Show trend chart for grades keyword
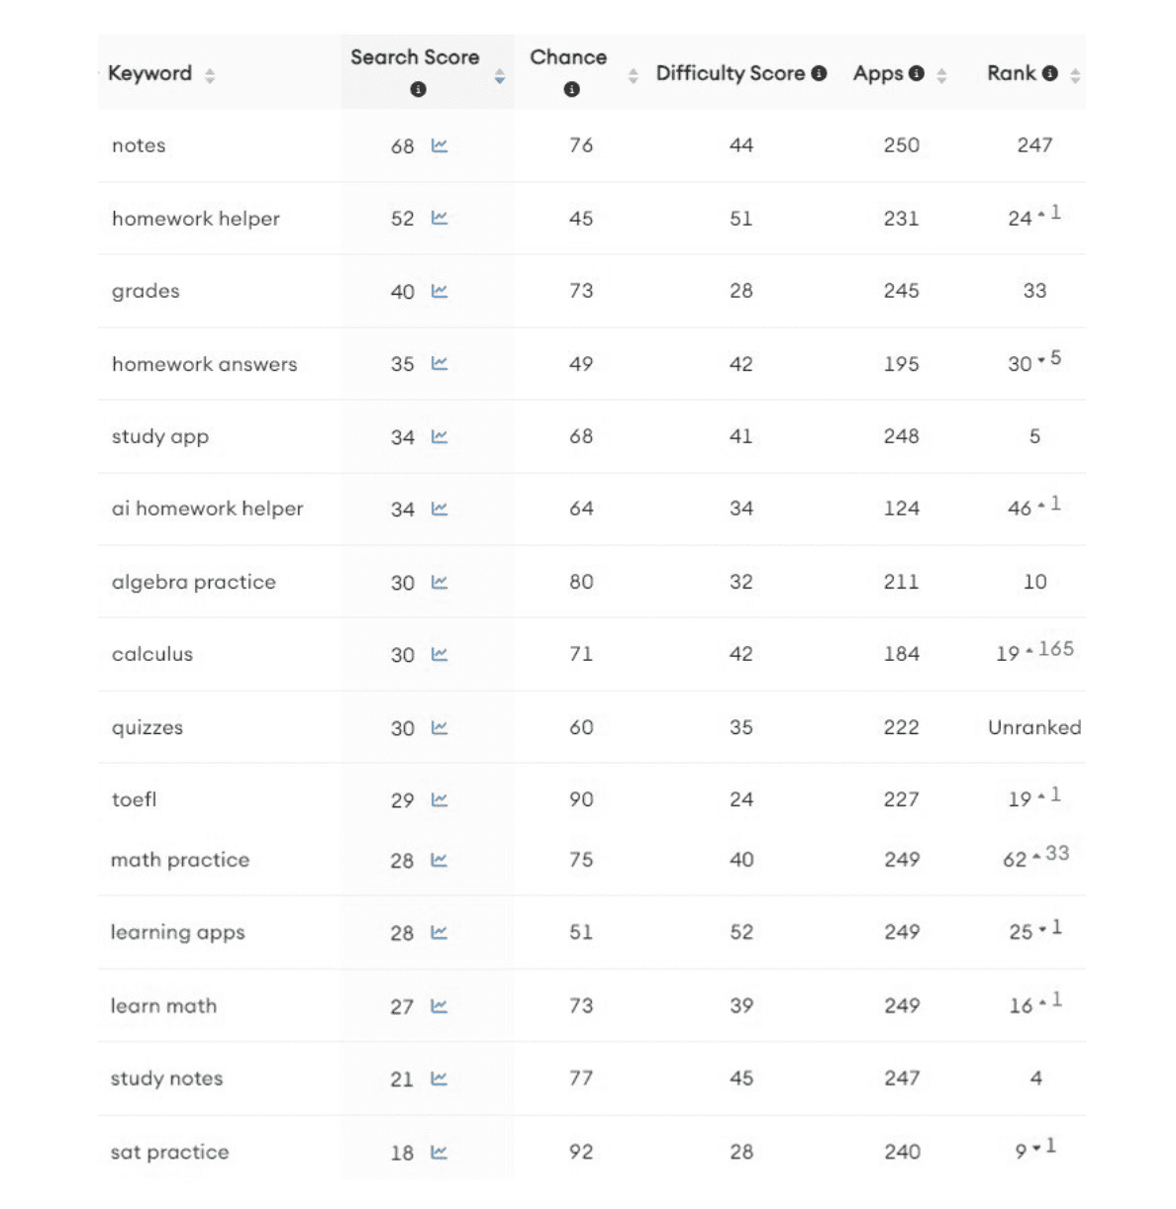 click(x=440, y=291)
